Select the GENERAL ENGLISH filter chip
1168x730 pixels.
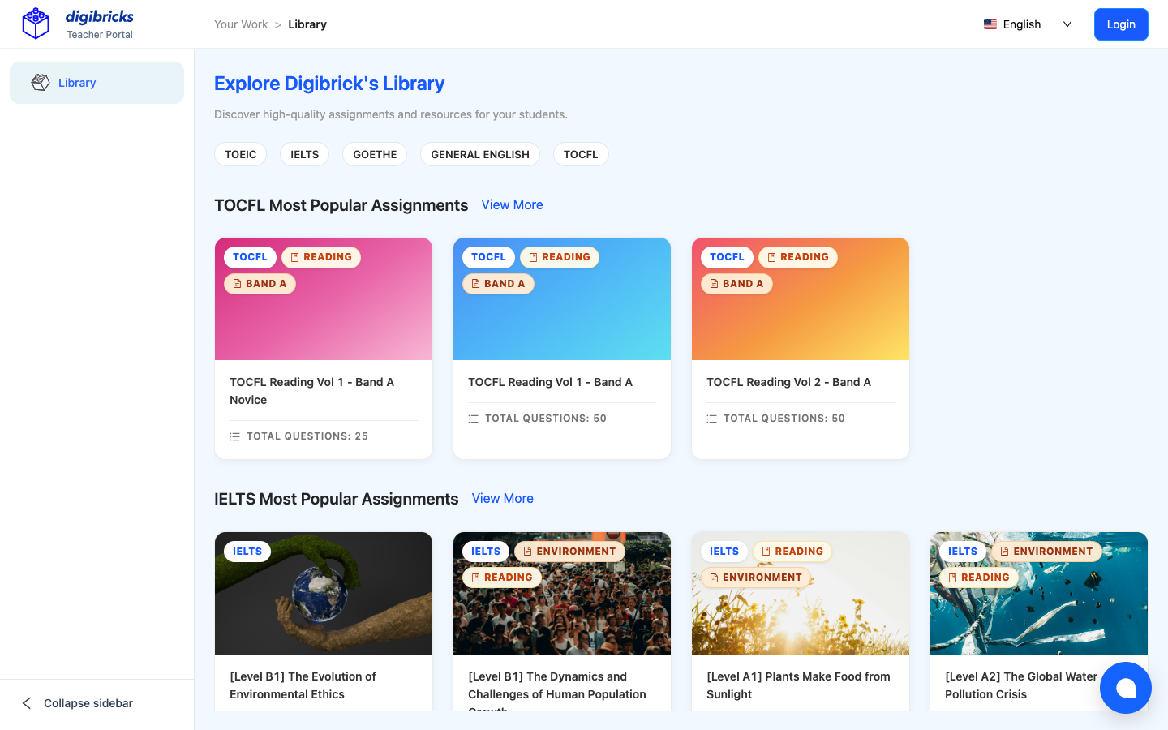(x=480, y=154)
